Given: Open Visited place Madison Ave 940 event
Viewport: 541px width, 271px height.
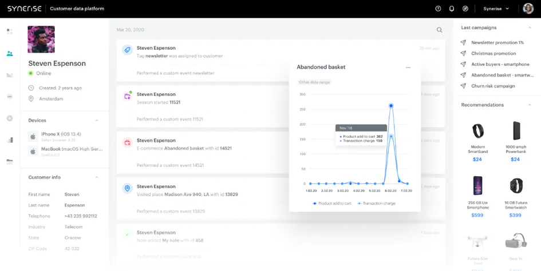Looking at the screenshot, I should click(281, 198).
